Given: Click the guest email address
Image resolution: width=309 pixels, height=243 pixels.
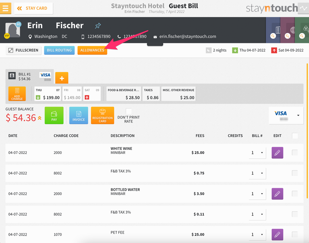Looking at the screenshot, I should click(x=188, y=37).
